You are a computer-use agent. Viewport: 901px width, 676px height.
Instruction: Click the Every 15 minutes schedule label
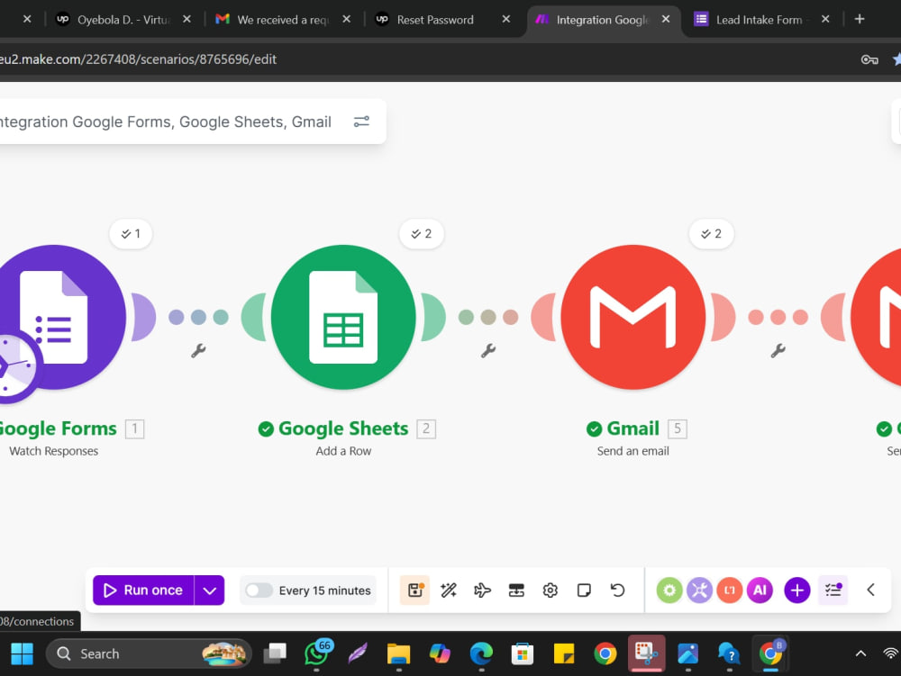(324, 590)
